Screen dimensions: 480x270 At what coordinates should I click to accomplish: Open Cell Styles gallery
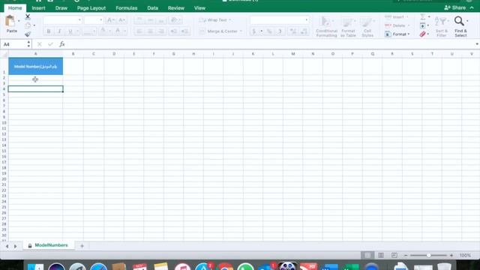click(367, 27)
